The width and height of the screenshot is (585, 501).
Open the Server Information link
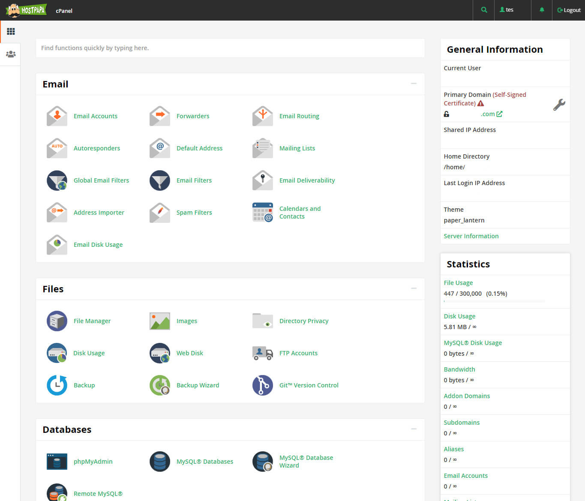point(471,236)
